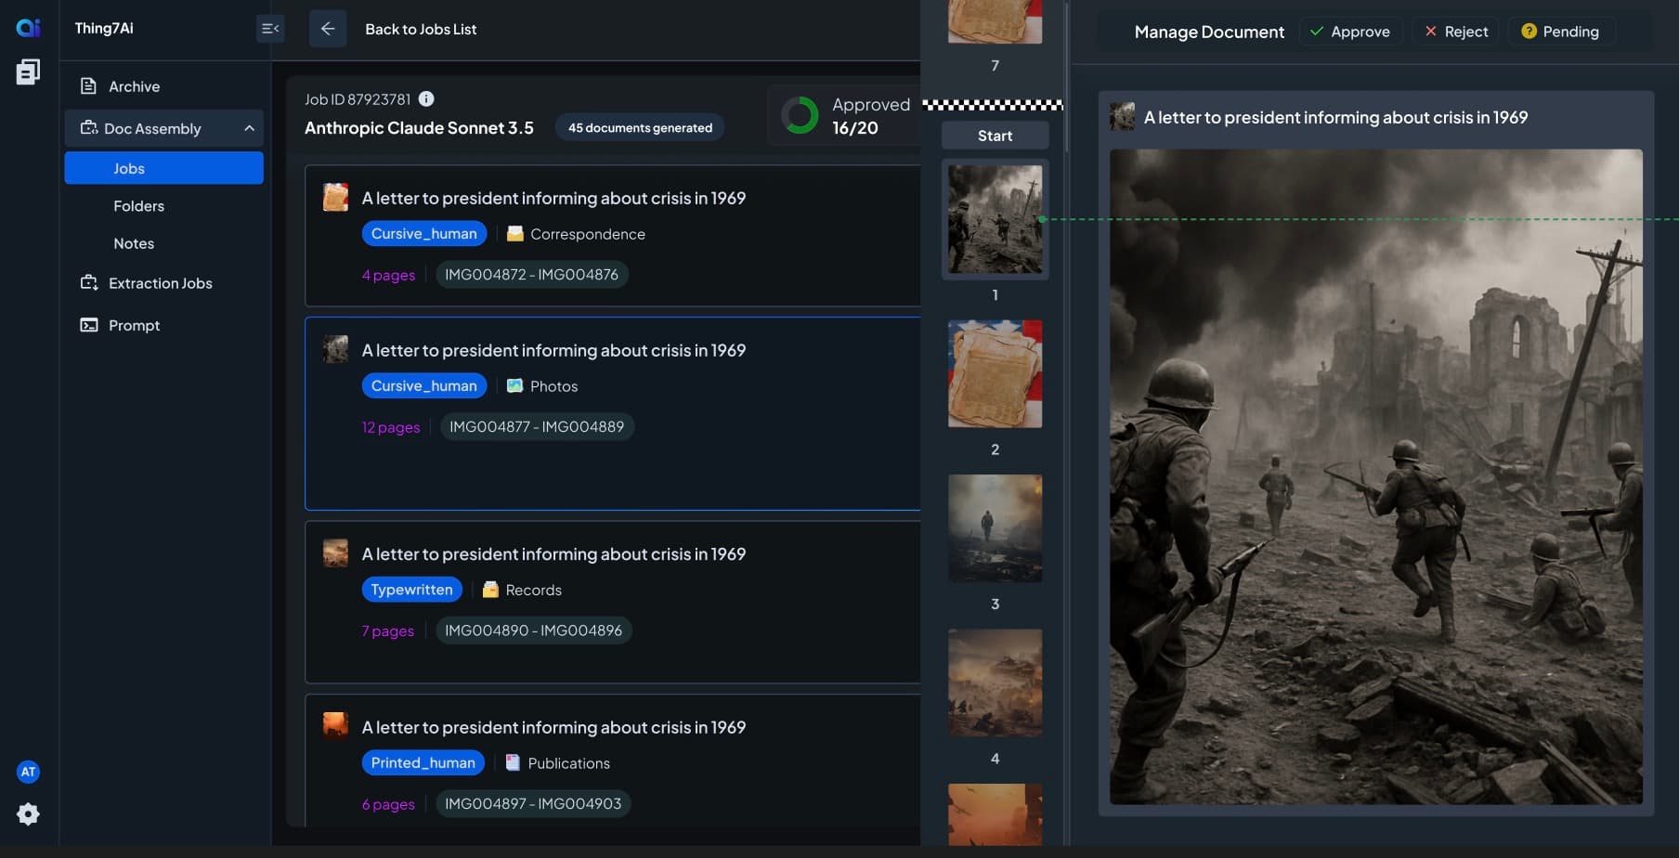Screen dimensions: 1679x858
Task: Mark document as Pending
Action: click(1560, 32)
